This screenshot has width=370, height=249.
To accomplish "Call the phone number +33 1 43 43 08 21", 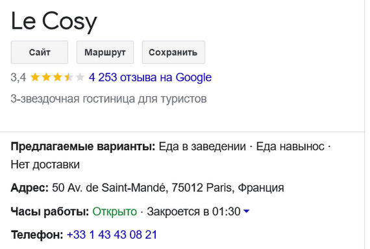I will 112,235.
